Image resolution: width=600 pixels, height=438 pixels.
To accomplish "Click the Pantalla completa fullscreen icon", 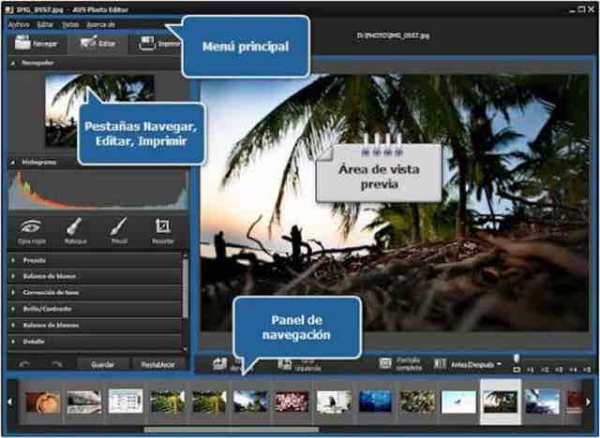I will [x=385, y=362].
